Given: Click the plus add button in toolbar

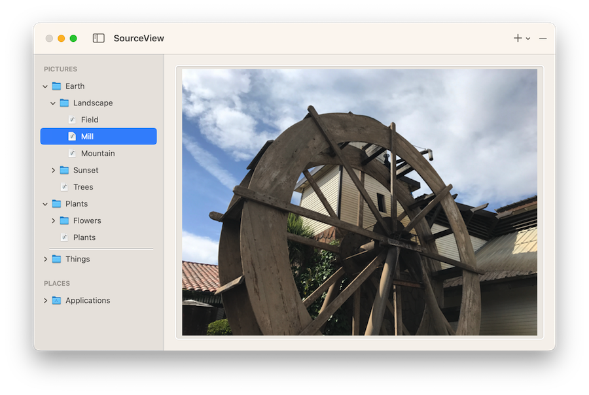Looking at the screenshot, I should click(x=518, y=39).
